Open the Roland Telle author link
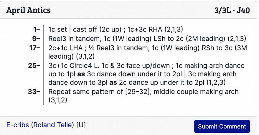The image size is (259, 135). tap(53, 125)
